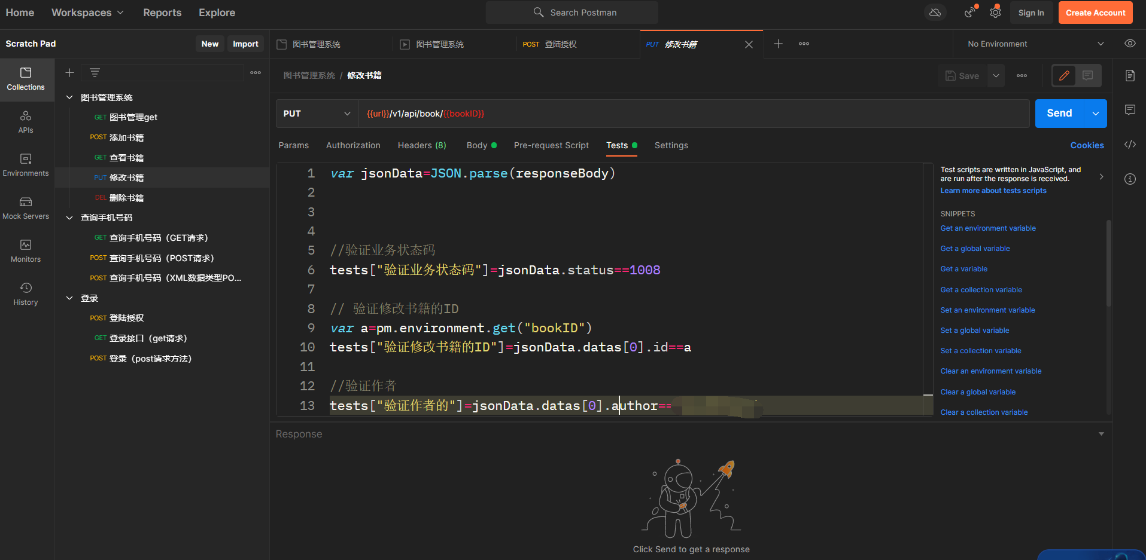Collapse the 登录 collection
The height and width of the screenshot is (560, 1146).
tap(69, 298)
